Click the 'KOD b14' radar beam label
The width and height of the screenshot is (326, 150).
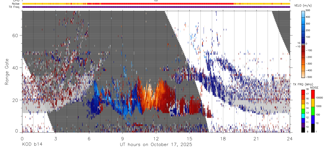point(32,145)
